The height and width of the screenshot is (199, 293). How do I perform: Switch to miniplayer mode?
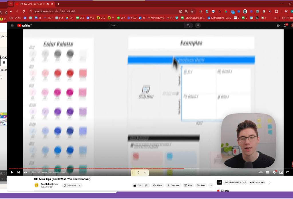click(x=281, y=172)
